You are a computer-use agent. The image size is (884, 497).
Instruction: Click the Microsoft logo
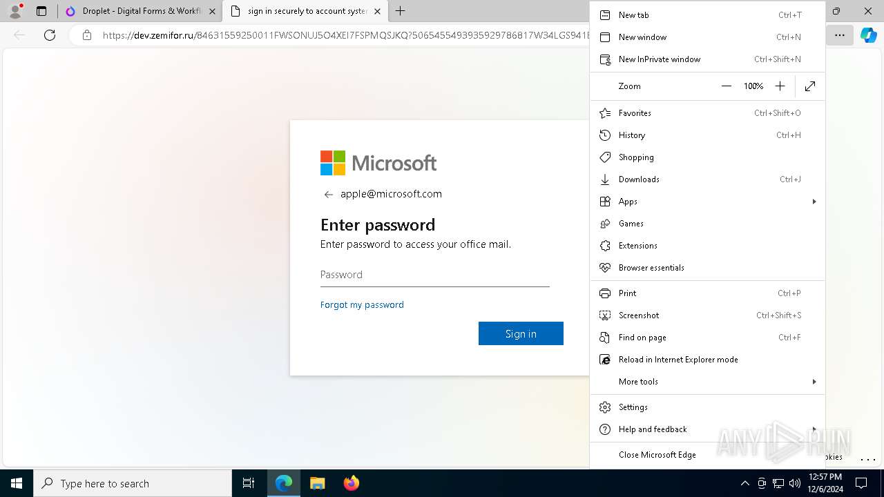tap(378, 163)
